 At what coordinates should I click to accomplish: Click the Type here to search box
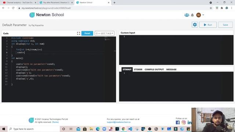coord(33,129)
